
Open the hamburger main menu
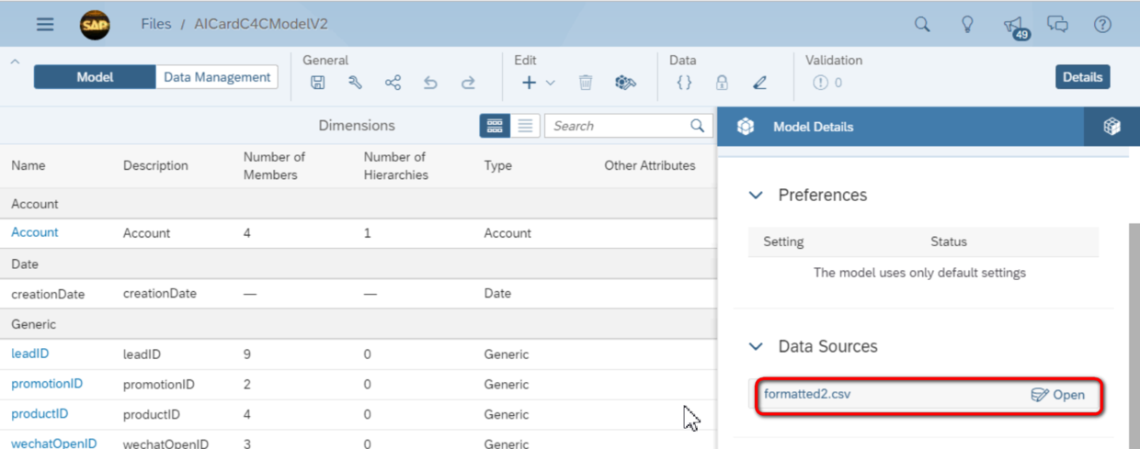[45, 25]
